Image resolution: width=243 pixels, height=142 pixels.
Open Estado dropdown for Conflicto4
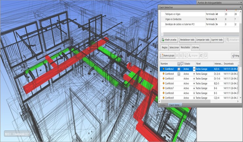coord(194,74)
